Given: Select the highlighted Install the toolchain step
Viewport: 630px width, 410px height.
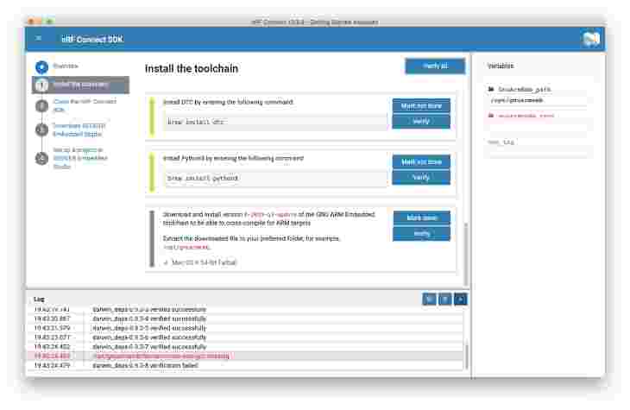Looking at the screenshot, I should pyautogui.click(x=81, y=85).
